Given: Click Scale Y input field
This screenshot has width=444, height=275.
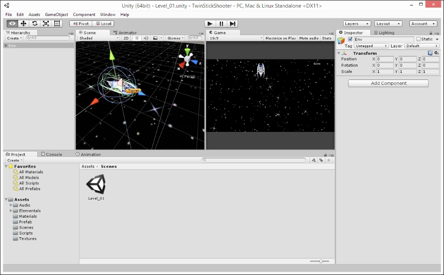Looking at the screenshot, I should (408, 72).
